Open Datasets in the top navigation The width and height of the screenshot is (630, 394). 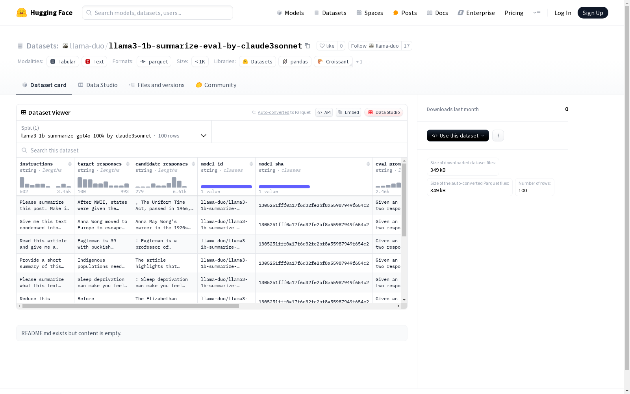[330, 13]
